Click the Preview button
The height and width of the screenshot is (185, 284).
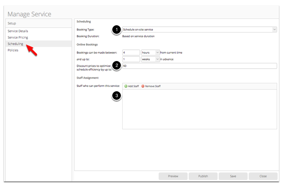click(173, 176)
